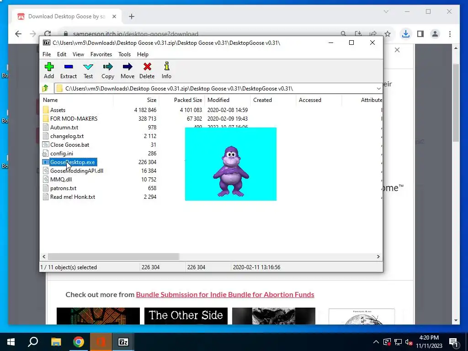Open the Help menu
The image size is (468, 351).
(143, 54)
